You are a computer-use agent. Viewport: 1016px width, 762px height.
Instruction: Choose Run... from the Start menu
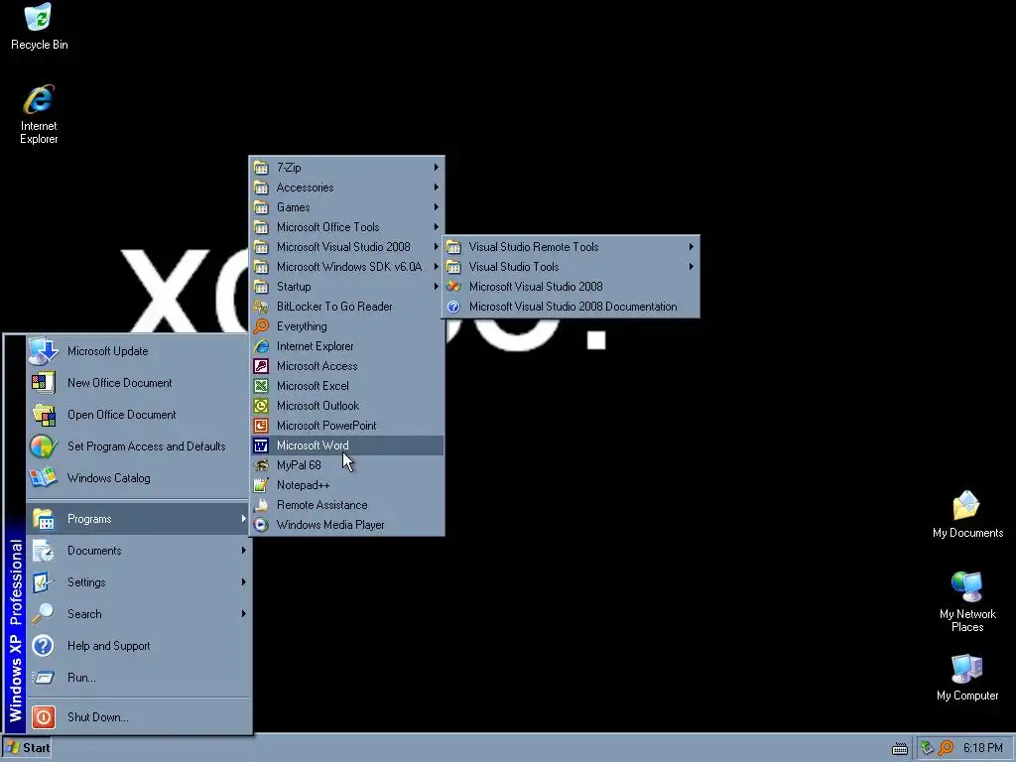pos(138,677)
